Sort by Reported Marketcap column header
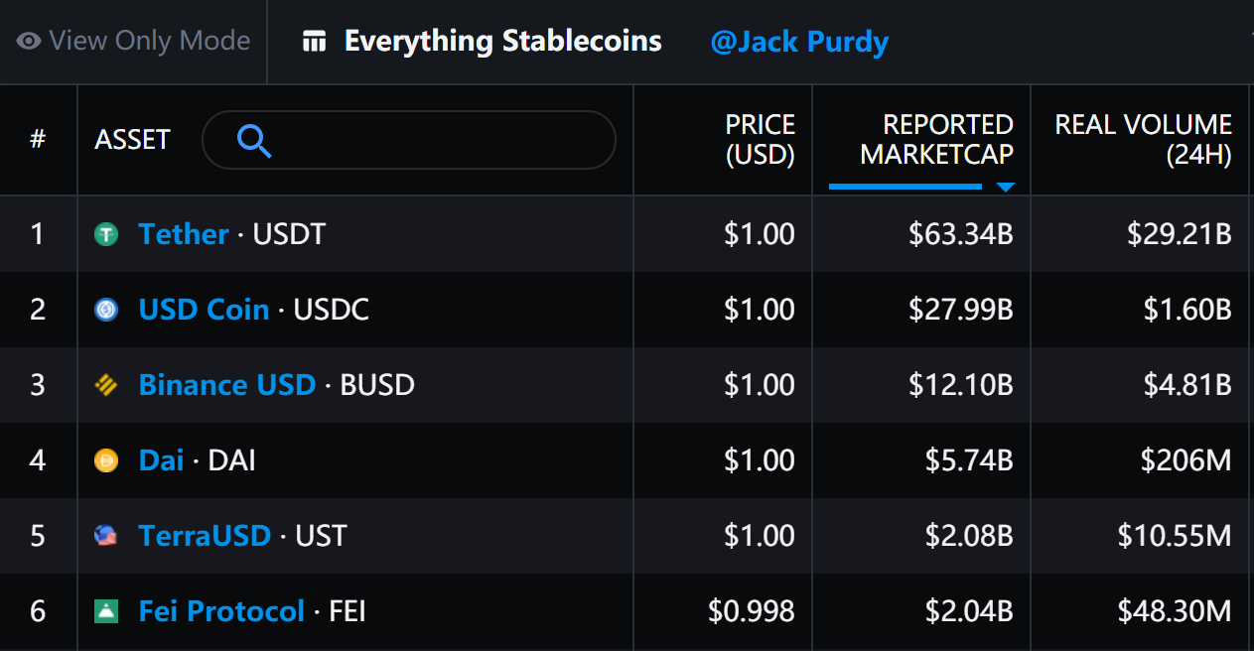The height and width of the screenshot is (651, 1254). tap(936, 140)
